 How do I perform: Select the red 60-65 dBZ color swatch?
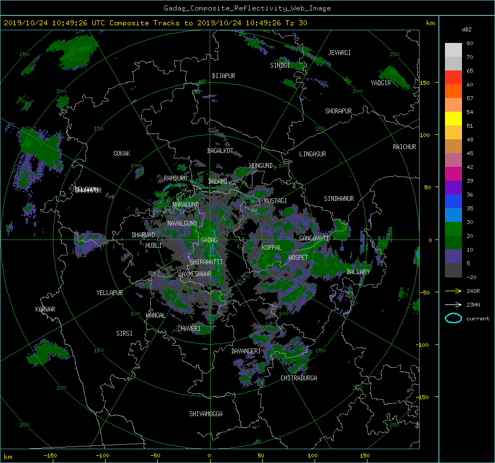click(453, 77)
